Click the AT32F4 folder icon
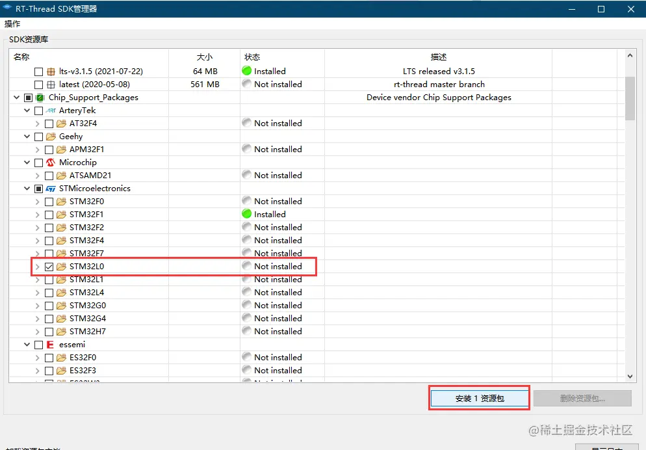This screenshot has height=450, width=646. tap(61, 123)
